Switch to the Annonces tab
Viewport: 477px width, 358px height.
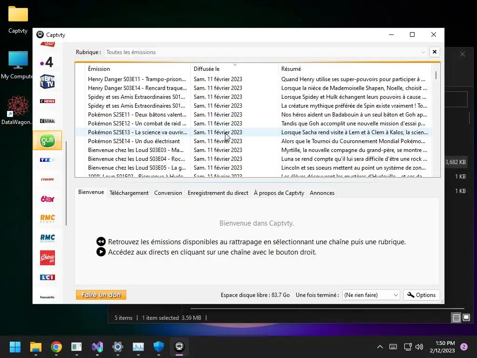(x=322, y=193)
